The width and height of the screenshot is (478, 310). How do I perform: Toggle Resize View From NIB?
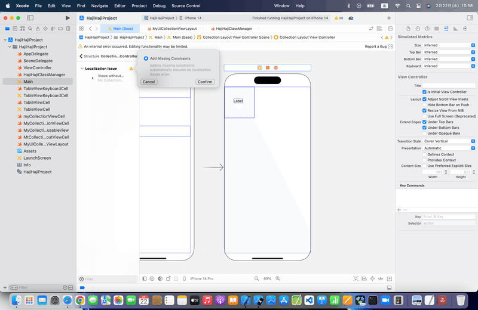424,111
